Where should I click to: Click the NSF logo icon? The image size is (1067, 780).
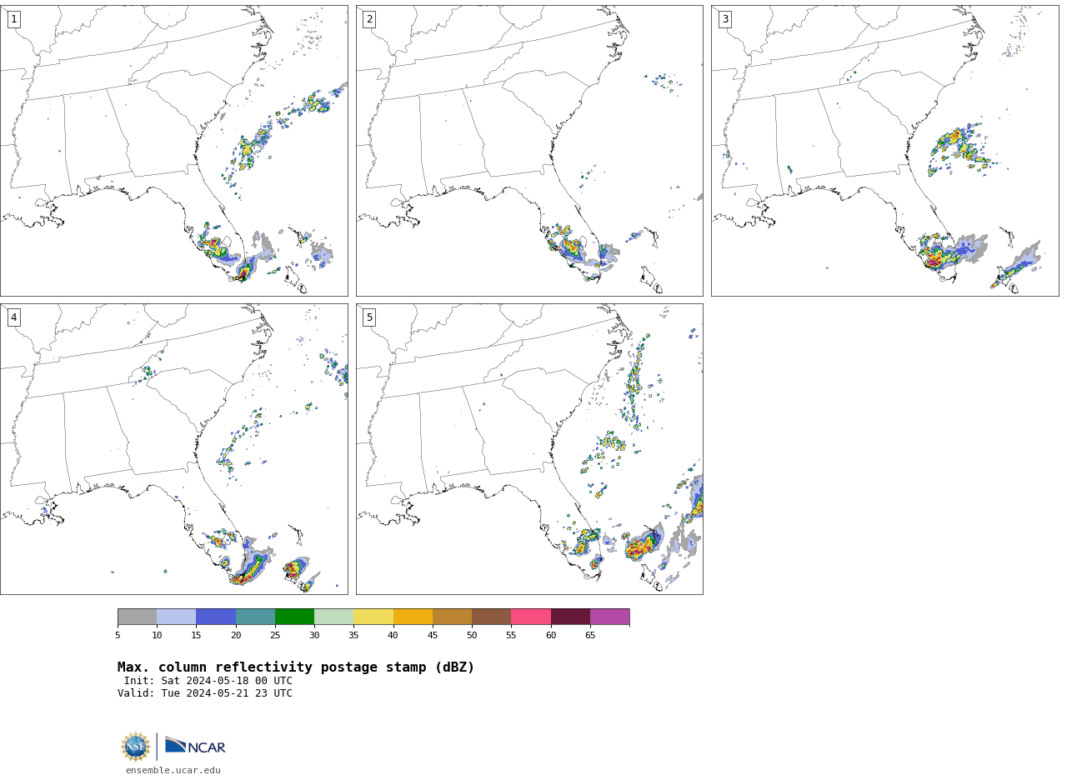[x=136, y=747]
